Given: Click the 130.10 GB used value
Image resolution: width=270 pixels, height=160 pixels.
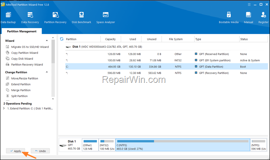Looking at the screenshot, I should (x=135, y=67).
